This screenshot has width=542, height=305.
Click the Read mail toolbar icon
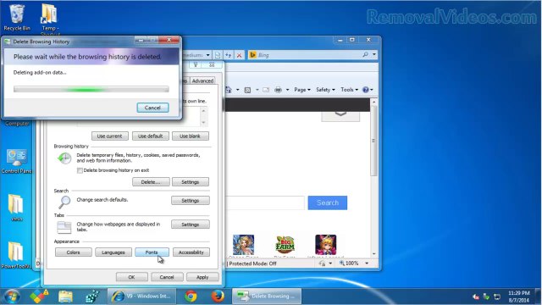pyautogui.click(x=266, y=90)
